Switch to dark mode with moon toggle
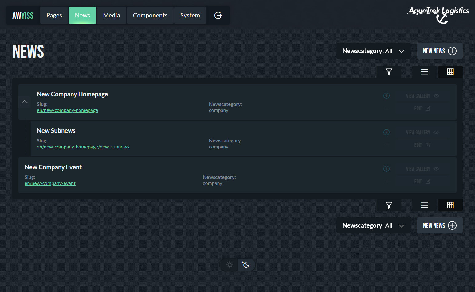The image size is (475, 292). (x=245, y=265)
